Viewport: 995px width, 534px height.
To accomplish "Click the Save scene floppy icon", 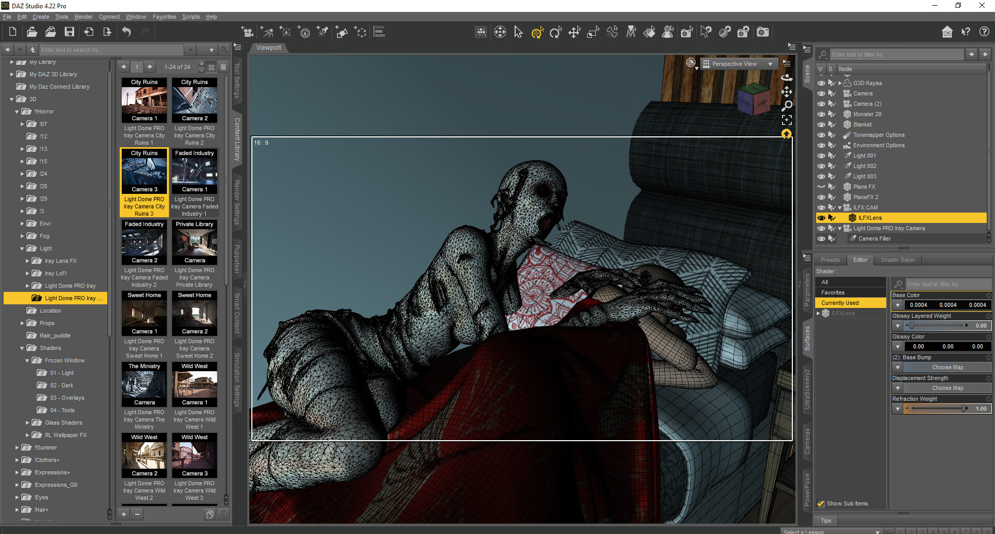I will [x=69, y=32].
